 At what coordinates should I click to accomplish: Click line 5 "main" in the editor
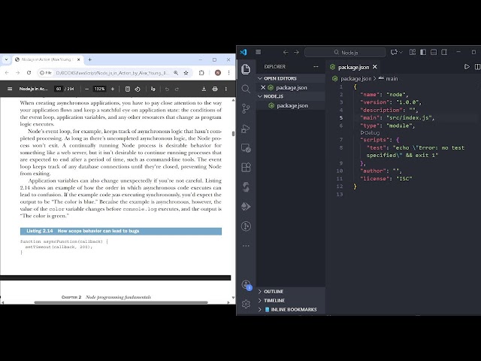coord(398,117)
